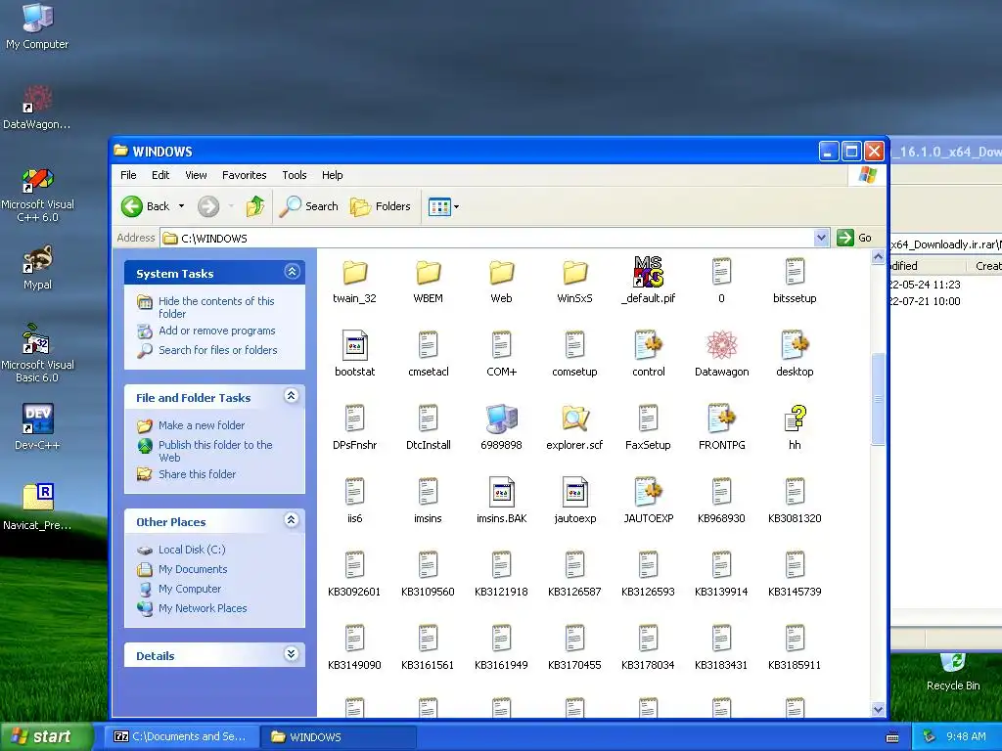Image resolution: width=1002 pixels, height=751 pixels.
Task: Click the Forward arrow toolbar button
Action: pos(208,206)
